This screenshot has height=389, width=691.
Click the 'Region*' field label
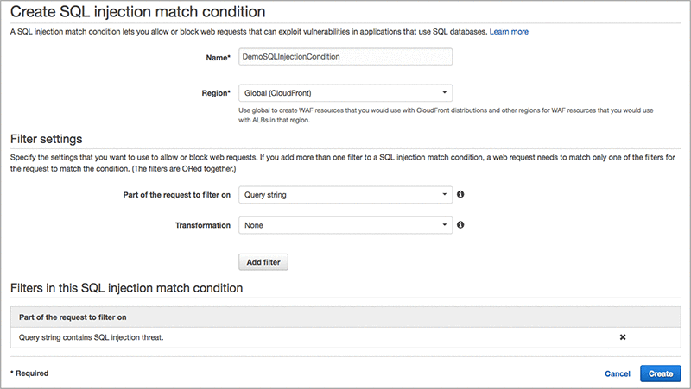click(212, 92)
